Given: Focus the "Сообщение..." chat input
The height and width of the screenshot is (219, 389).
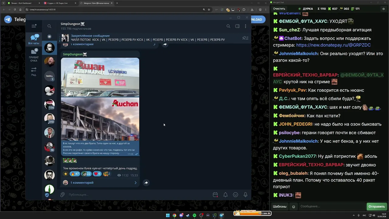Looking at the screenshot, I should 332,207.
